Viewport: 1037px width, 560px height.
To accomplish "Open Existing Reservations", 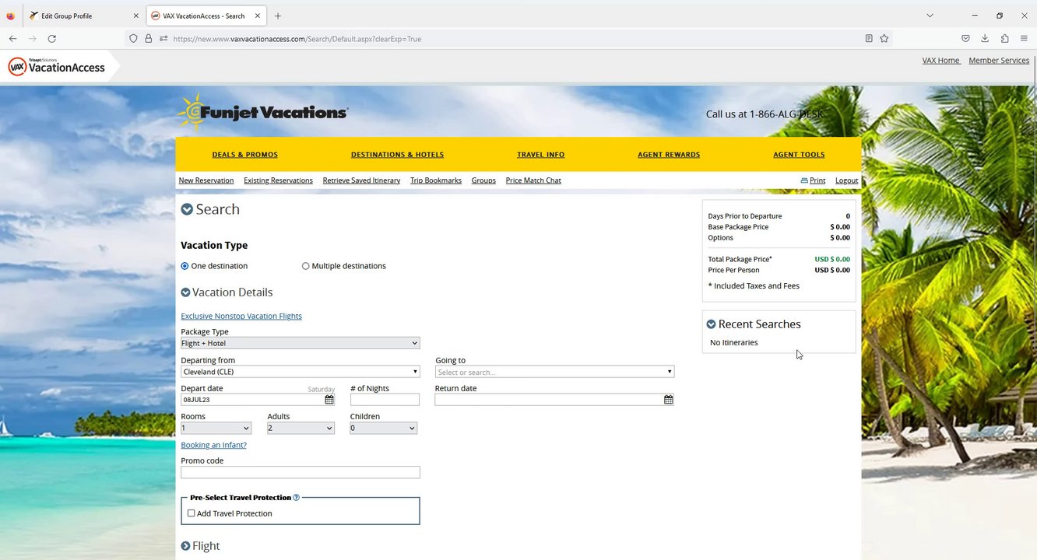I will (x=278, y=180).
